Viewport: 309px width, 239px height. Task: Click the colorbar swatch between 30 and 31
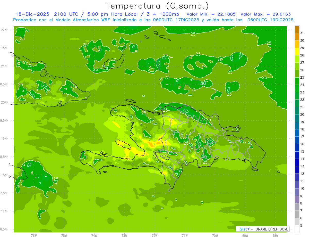(x=297, y=37)
